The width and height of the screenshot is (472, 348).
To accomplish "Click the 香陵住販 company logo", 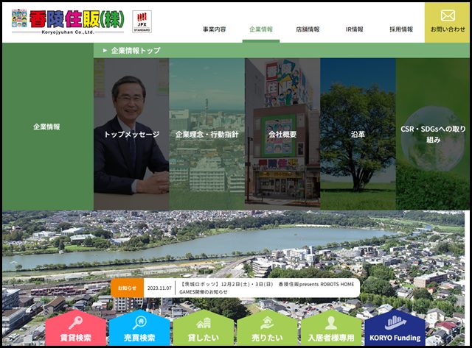I will (68, 21).
